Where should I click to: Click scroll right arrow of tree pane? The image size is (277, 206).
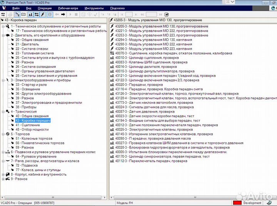[105, 198]
